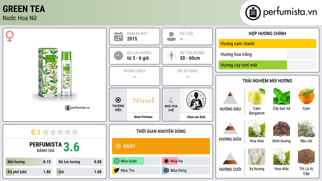Click the leaf icon beside Mùa Thu
322x181 pixels.
116,170
